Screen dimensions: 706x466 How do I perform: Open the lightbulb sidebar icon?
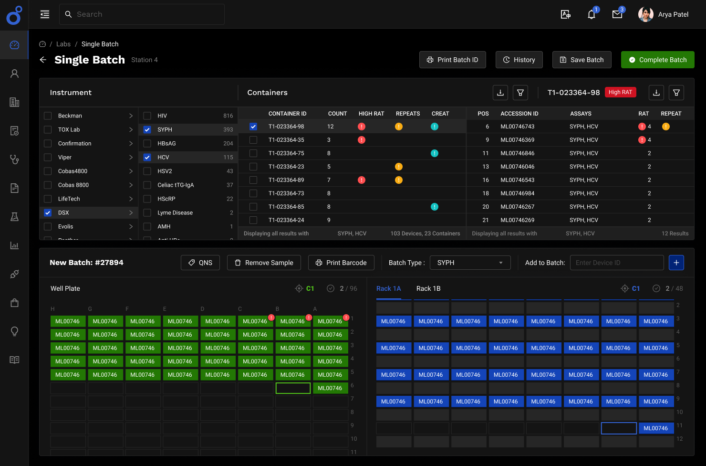(x=14, y=331)
